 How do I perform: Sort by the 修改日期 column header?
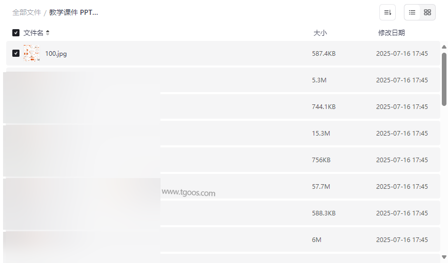point(391,33)
